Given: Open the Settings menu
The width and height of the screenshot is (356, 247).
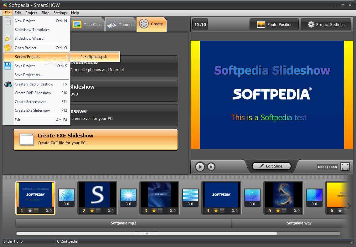Looking at the screenshot, I should (60, 13).
